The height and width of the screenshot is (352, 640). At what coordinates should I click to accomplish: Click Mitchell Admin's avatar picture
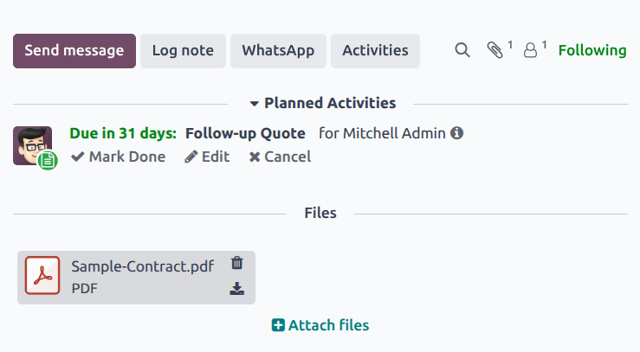tap(31, 143)
